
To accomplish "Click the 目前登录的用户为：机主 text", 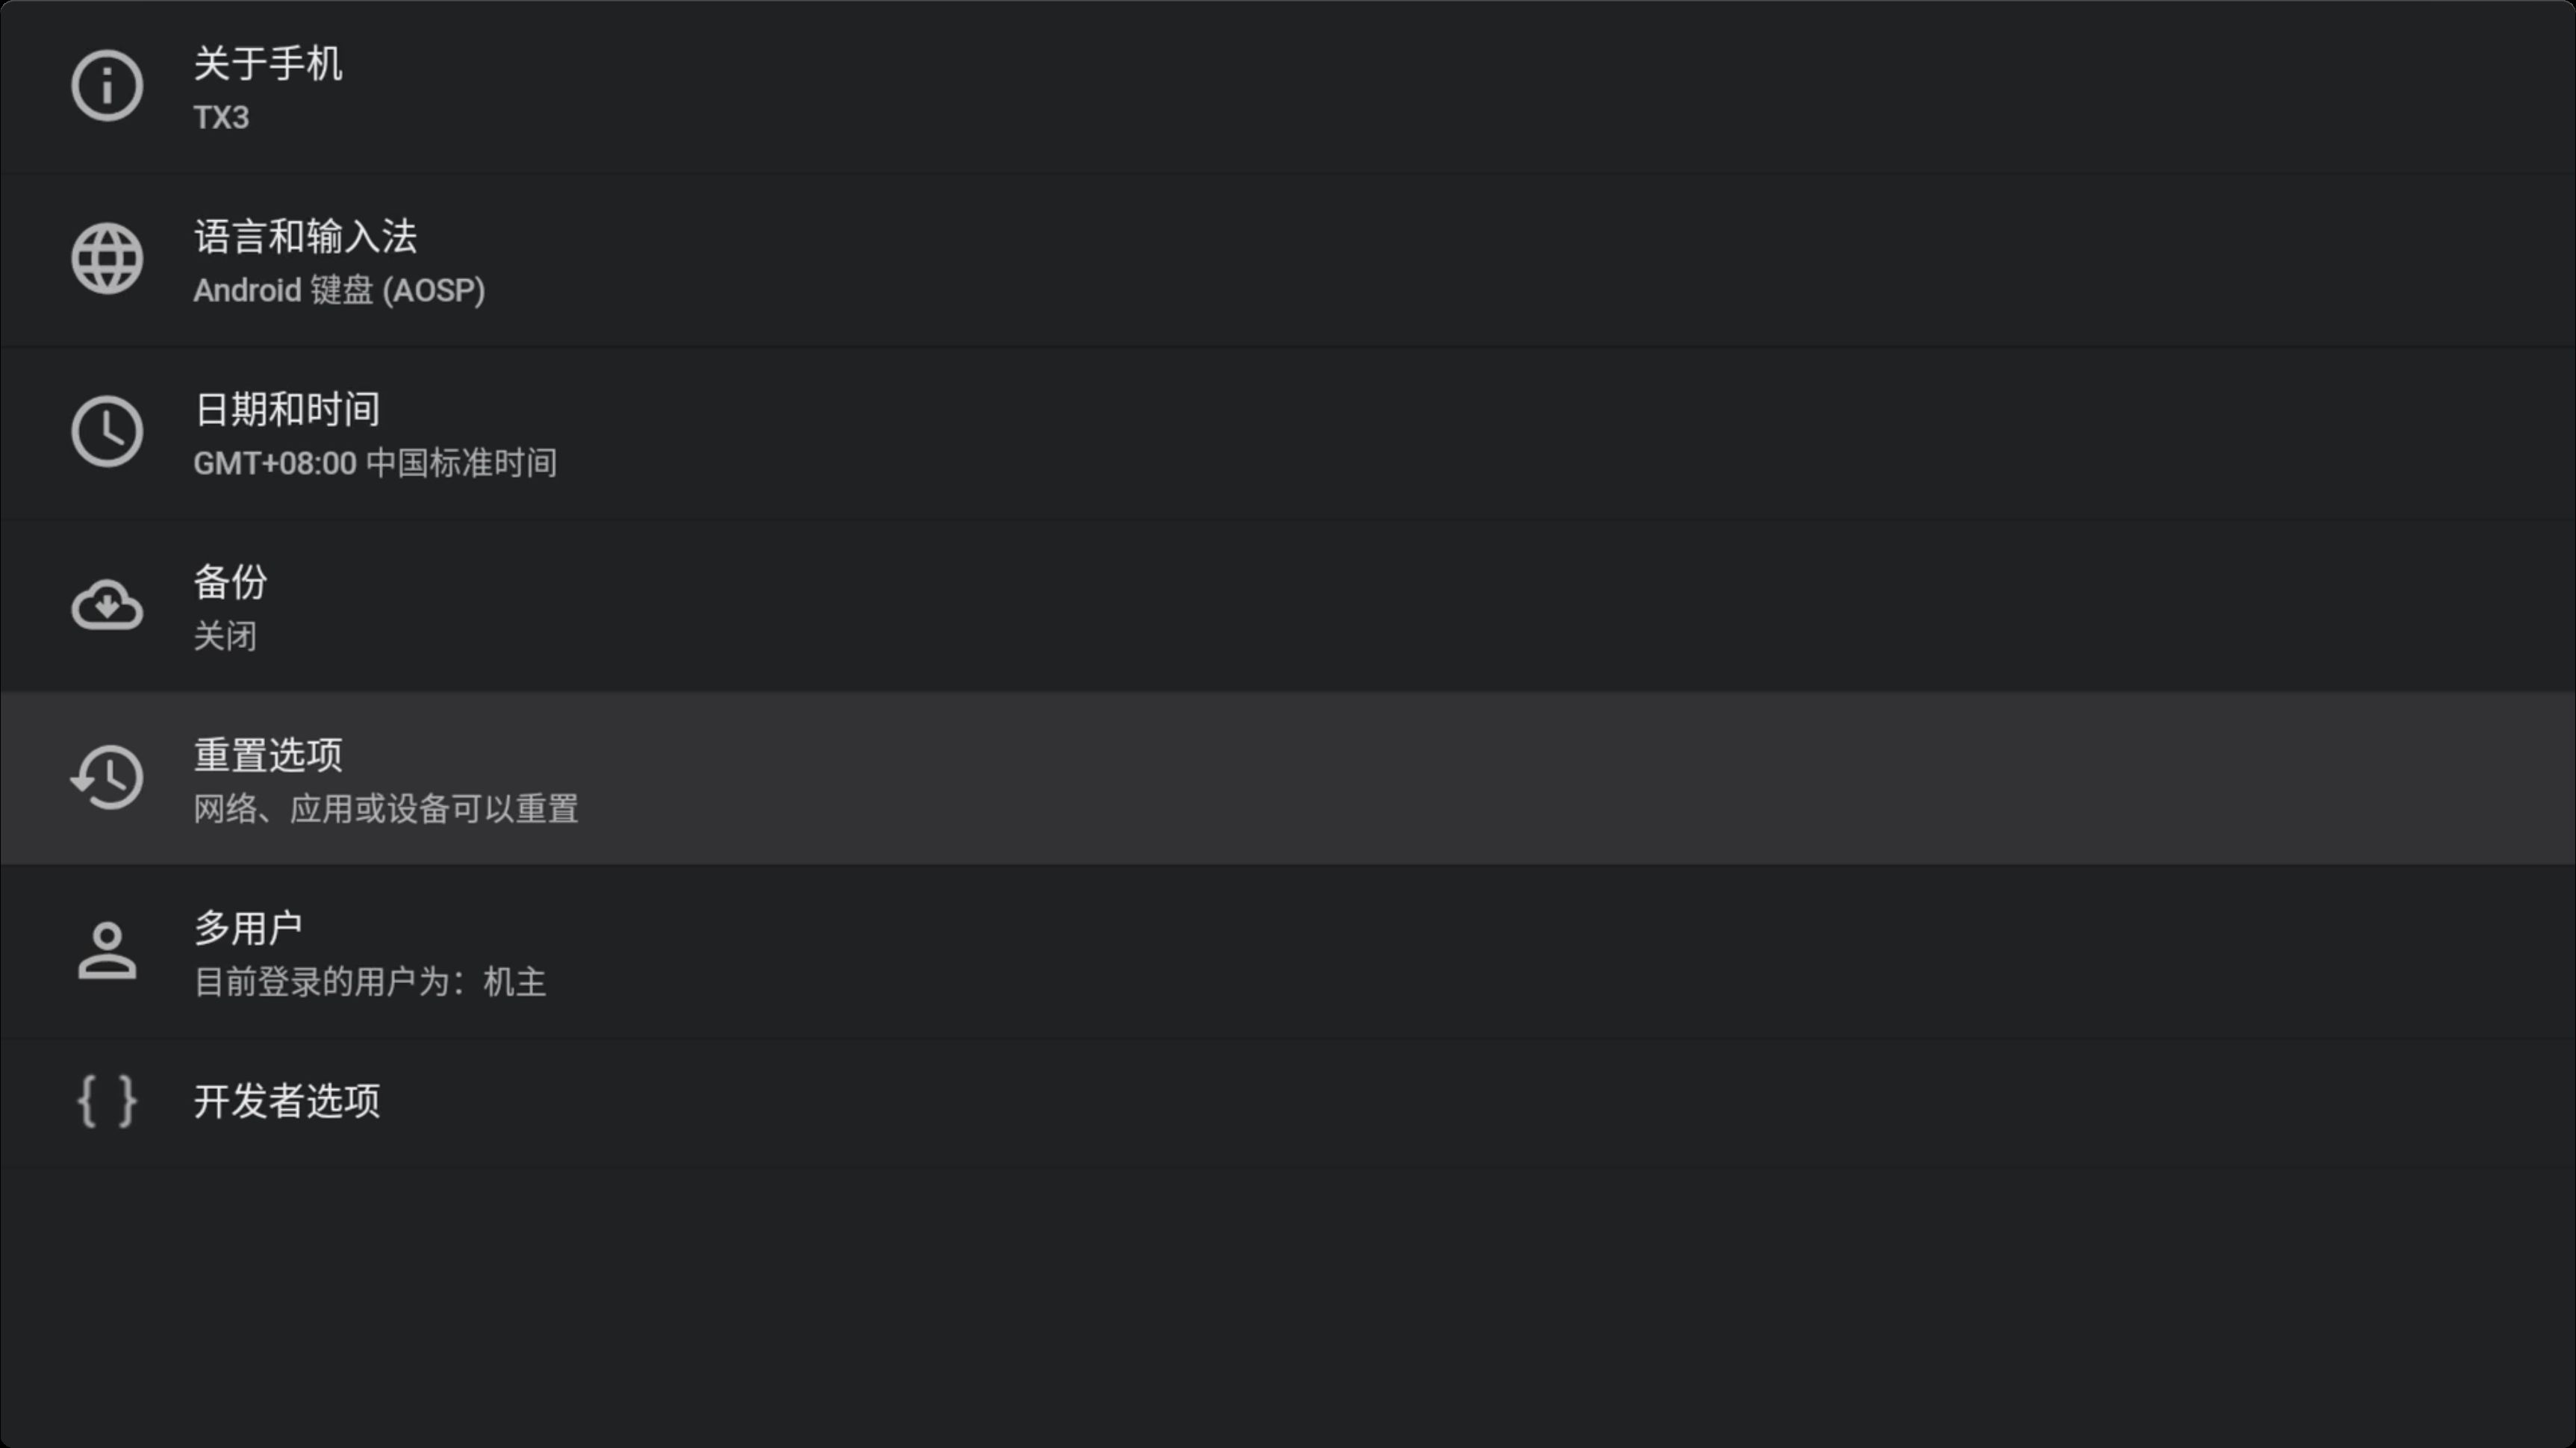I will point(370,982).
